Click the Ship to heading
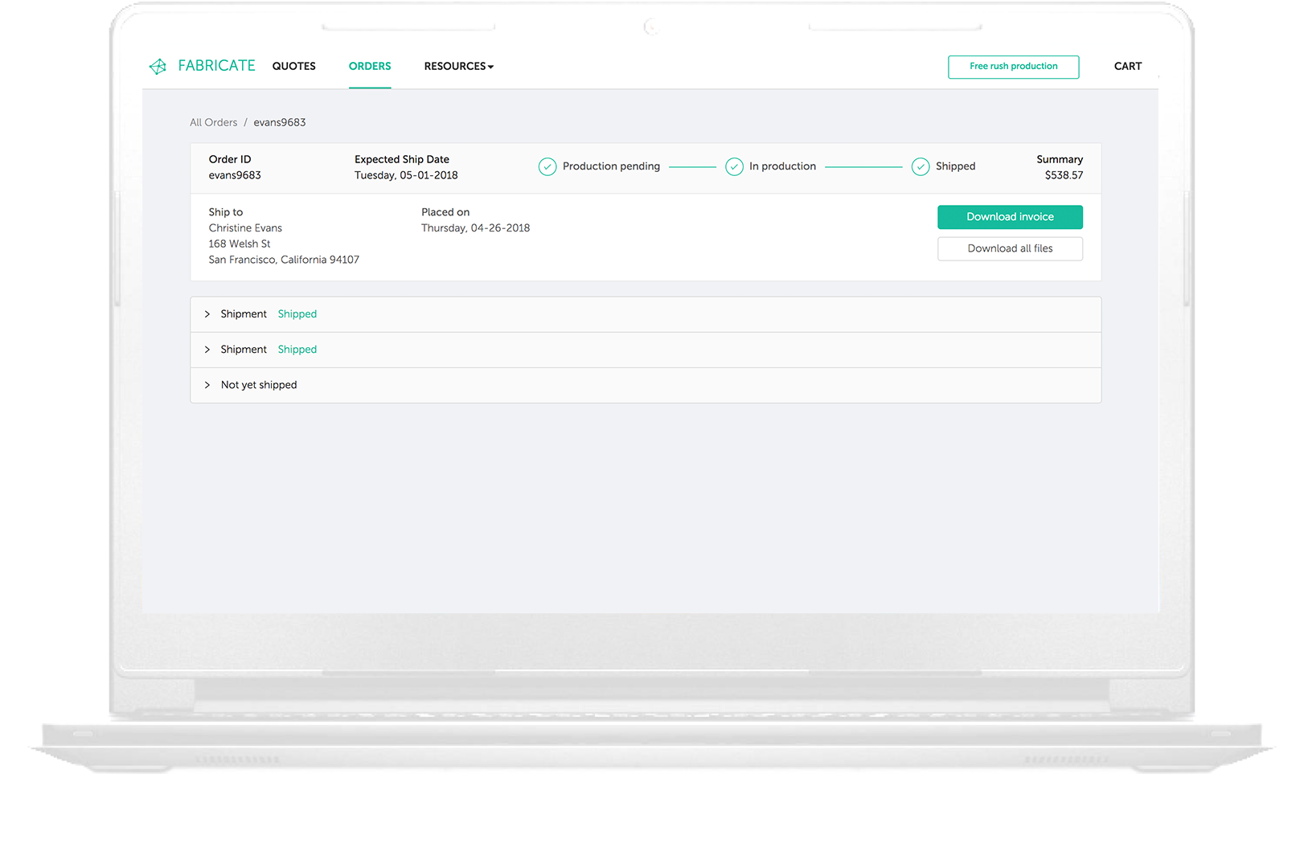Image resolution: width=1304 pixels, height=852 pixels. (x=226, y=212)
